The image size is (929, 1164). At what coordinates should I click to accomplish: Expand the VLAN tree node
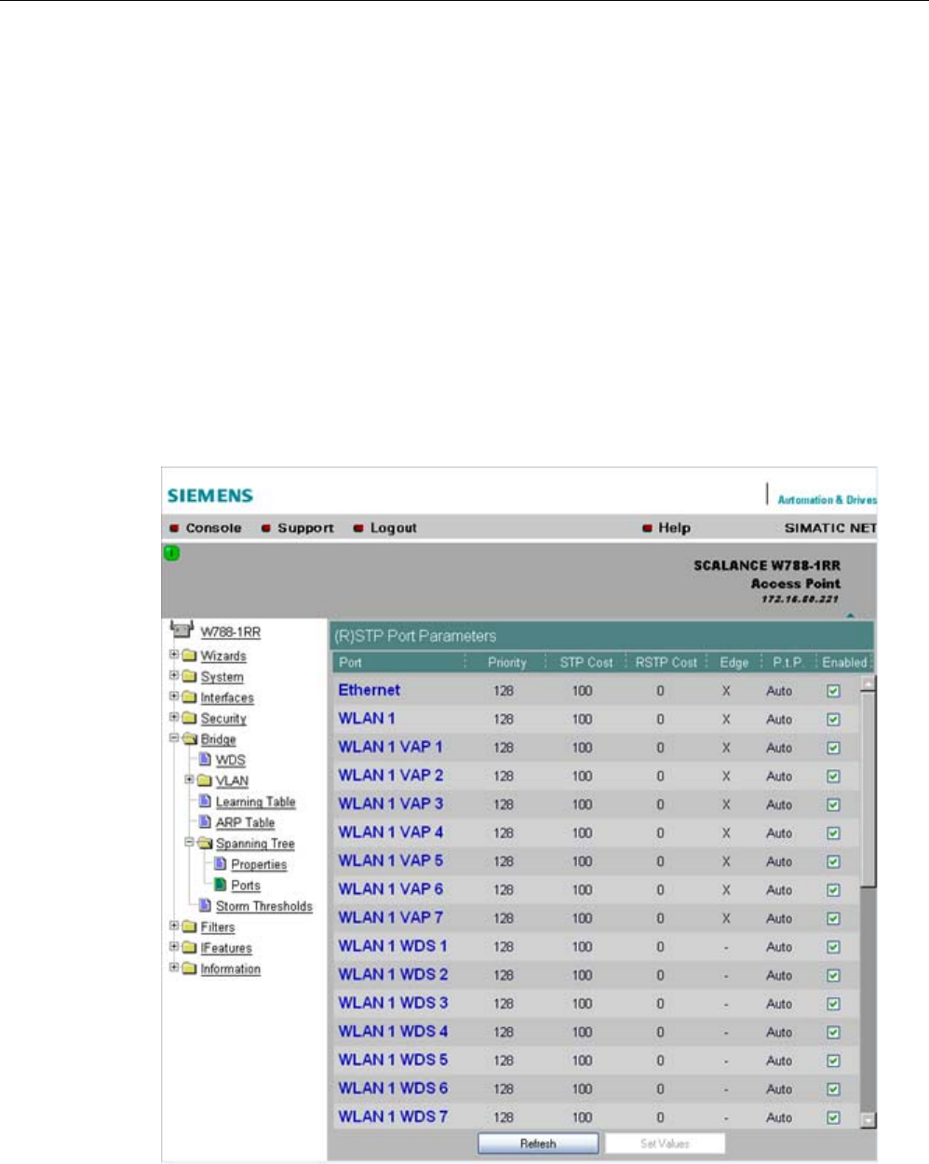point(189,779)
